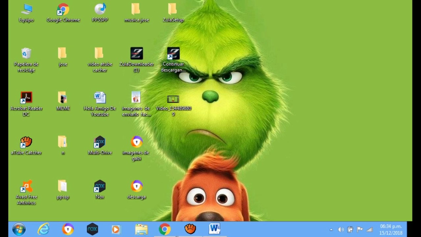This screenshot has height=237, width=421.
Task: Open Nox from the taskbar
Action: click(92, 229)
